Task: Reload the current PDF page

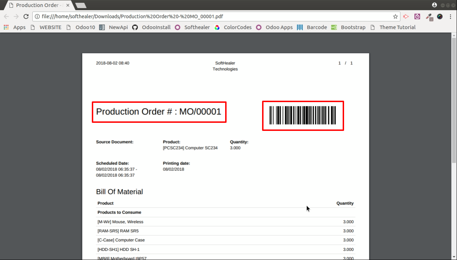Action: tap(26, 16)
